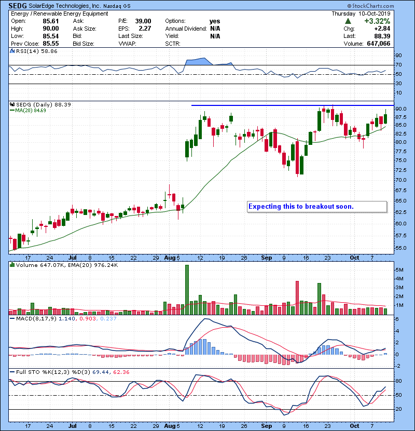Screen dimensions: 415x431
Task: Click the MA(20) 84.69 legend text
Action: (x=31, y=111)
